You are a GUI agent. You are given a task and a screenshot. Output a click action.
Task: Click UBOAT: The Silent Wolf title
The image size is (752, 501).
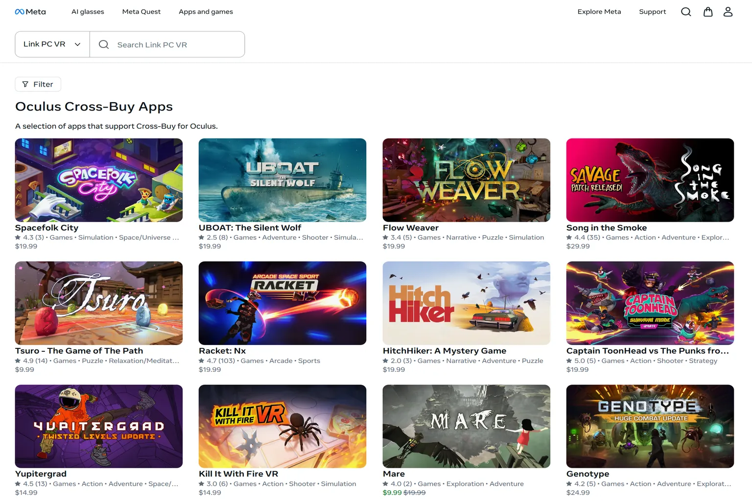tap(250, 228)
